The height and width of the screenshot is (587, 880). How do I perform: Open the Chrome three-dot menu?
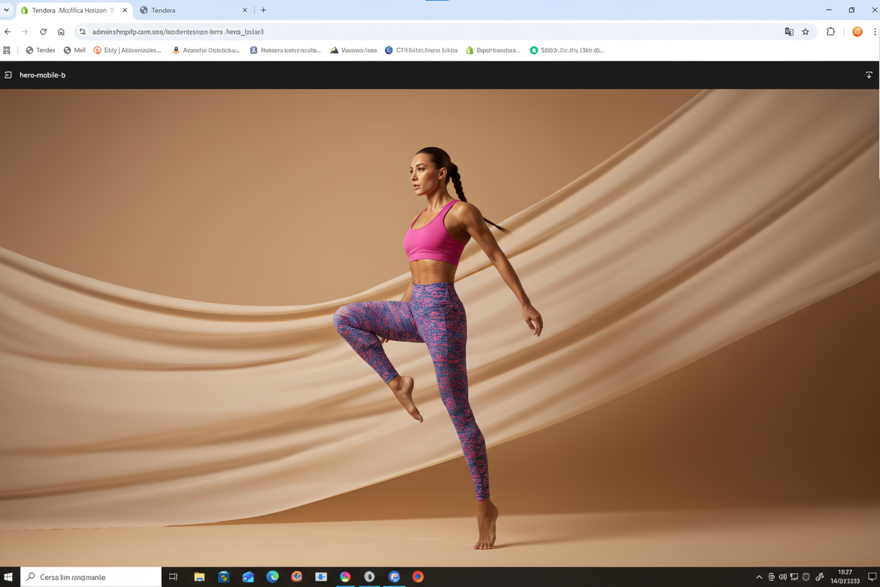pyautogui.click(x=875, y=32)
